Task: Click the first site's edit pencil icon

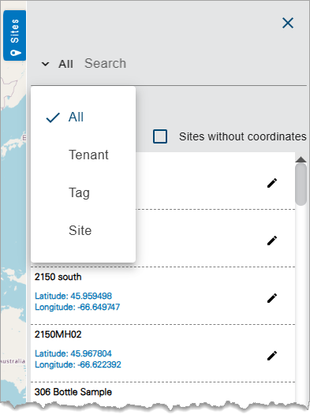Action: tap(272, 183)
